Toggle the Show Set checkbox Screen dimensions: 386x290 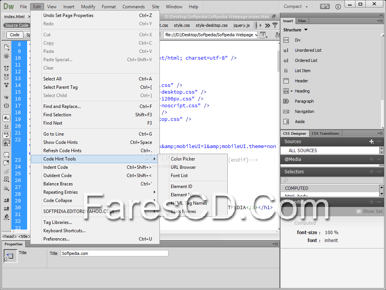pyautogui.click(x=359, y=211)
